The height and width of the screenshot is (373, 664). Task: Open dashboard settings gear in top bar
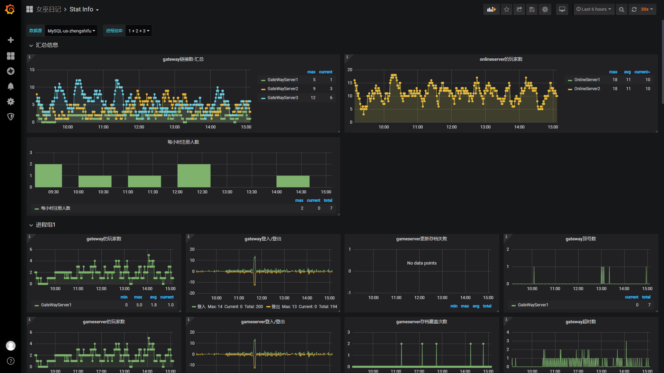tap(545, 9)
